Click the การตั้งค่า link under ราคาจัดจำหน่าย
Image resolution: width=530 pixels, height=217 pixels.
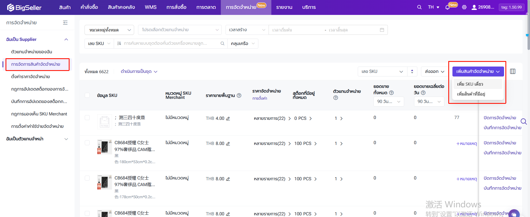(259, 98)
